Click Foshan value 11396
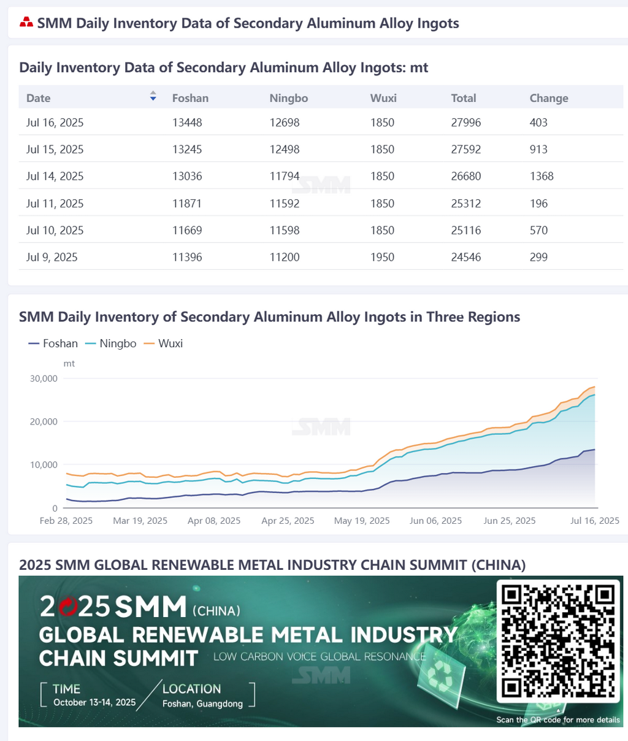628x741 pixels. [x=187, y=258]
